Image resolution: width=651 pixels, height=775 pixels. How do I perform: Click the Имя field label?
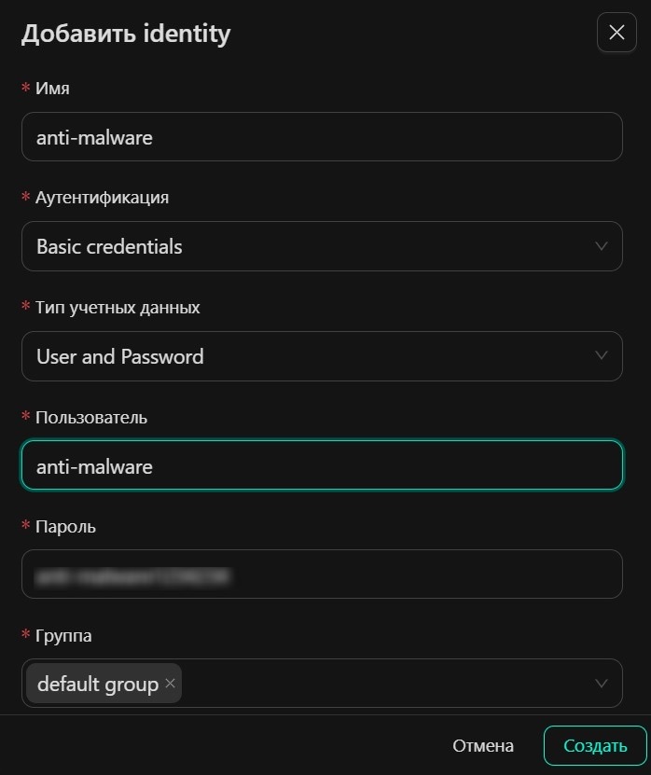point(52,89)
